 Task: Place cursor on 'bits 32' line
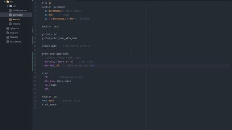tap(46, 3)
